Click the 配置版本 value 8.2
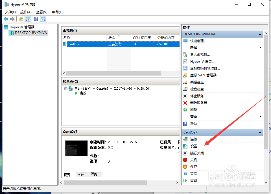Screen dimensions: 271x194 110,148
